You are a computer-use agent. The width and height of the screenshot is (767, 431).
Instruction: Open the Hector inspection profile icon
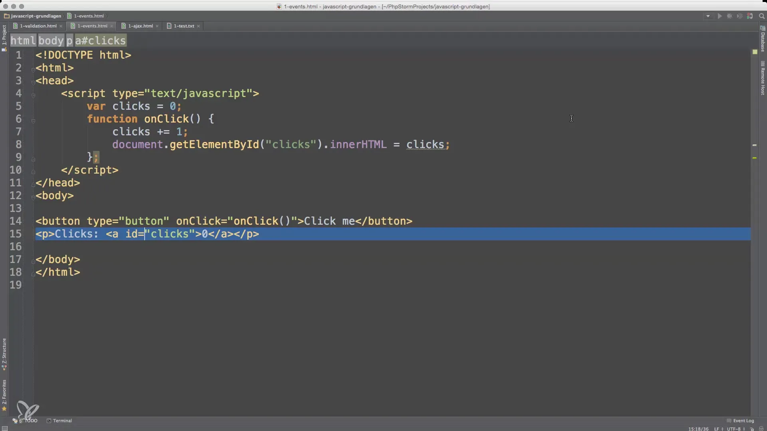click(x=761, y=429)
